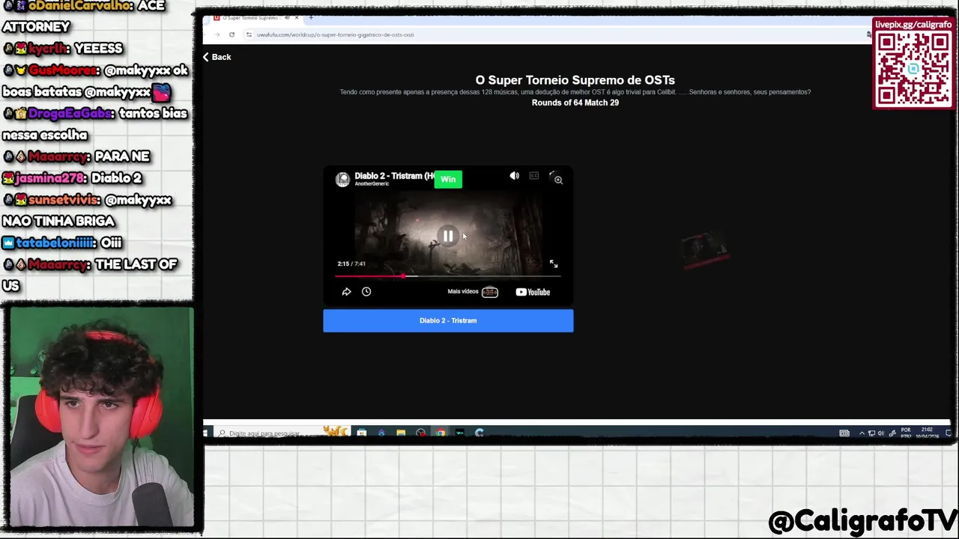Click the site info icon beside URL

tap(249, 34)
